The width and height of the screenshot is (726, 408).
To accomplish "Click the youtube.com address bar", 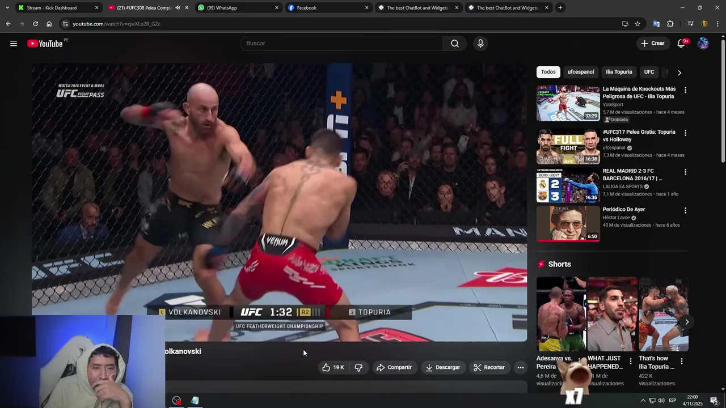I will (340, 24).
